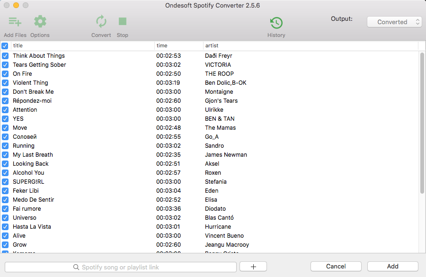
Task: Uncheck Think About Things
Action: [x=5, y=56]
